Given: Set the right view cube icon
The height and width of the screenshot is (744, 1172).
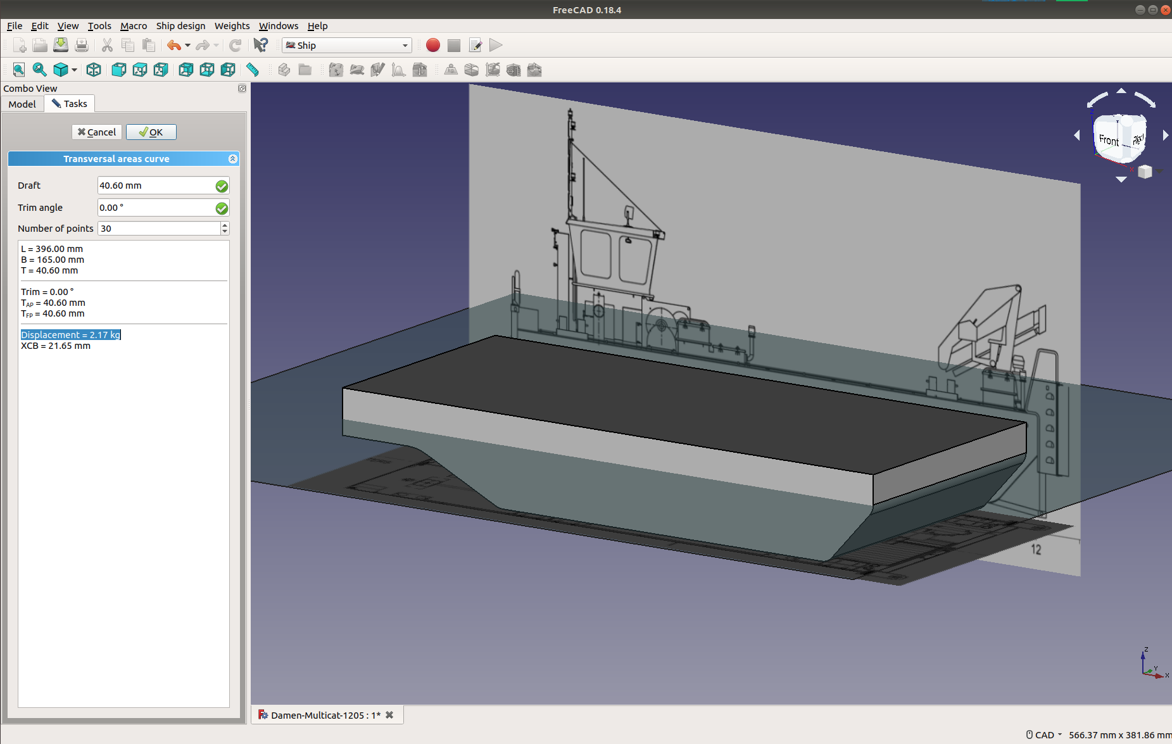Looking at the screenshot, I should [161, 70].
